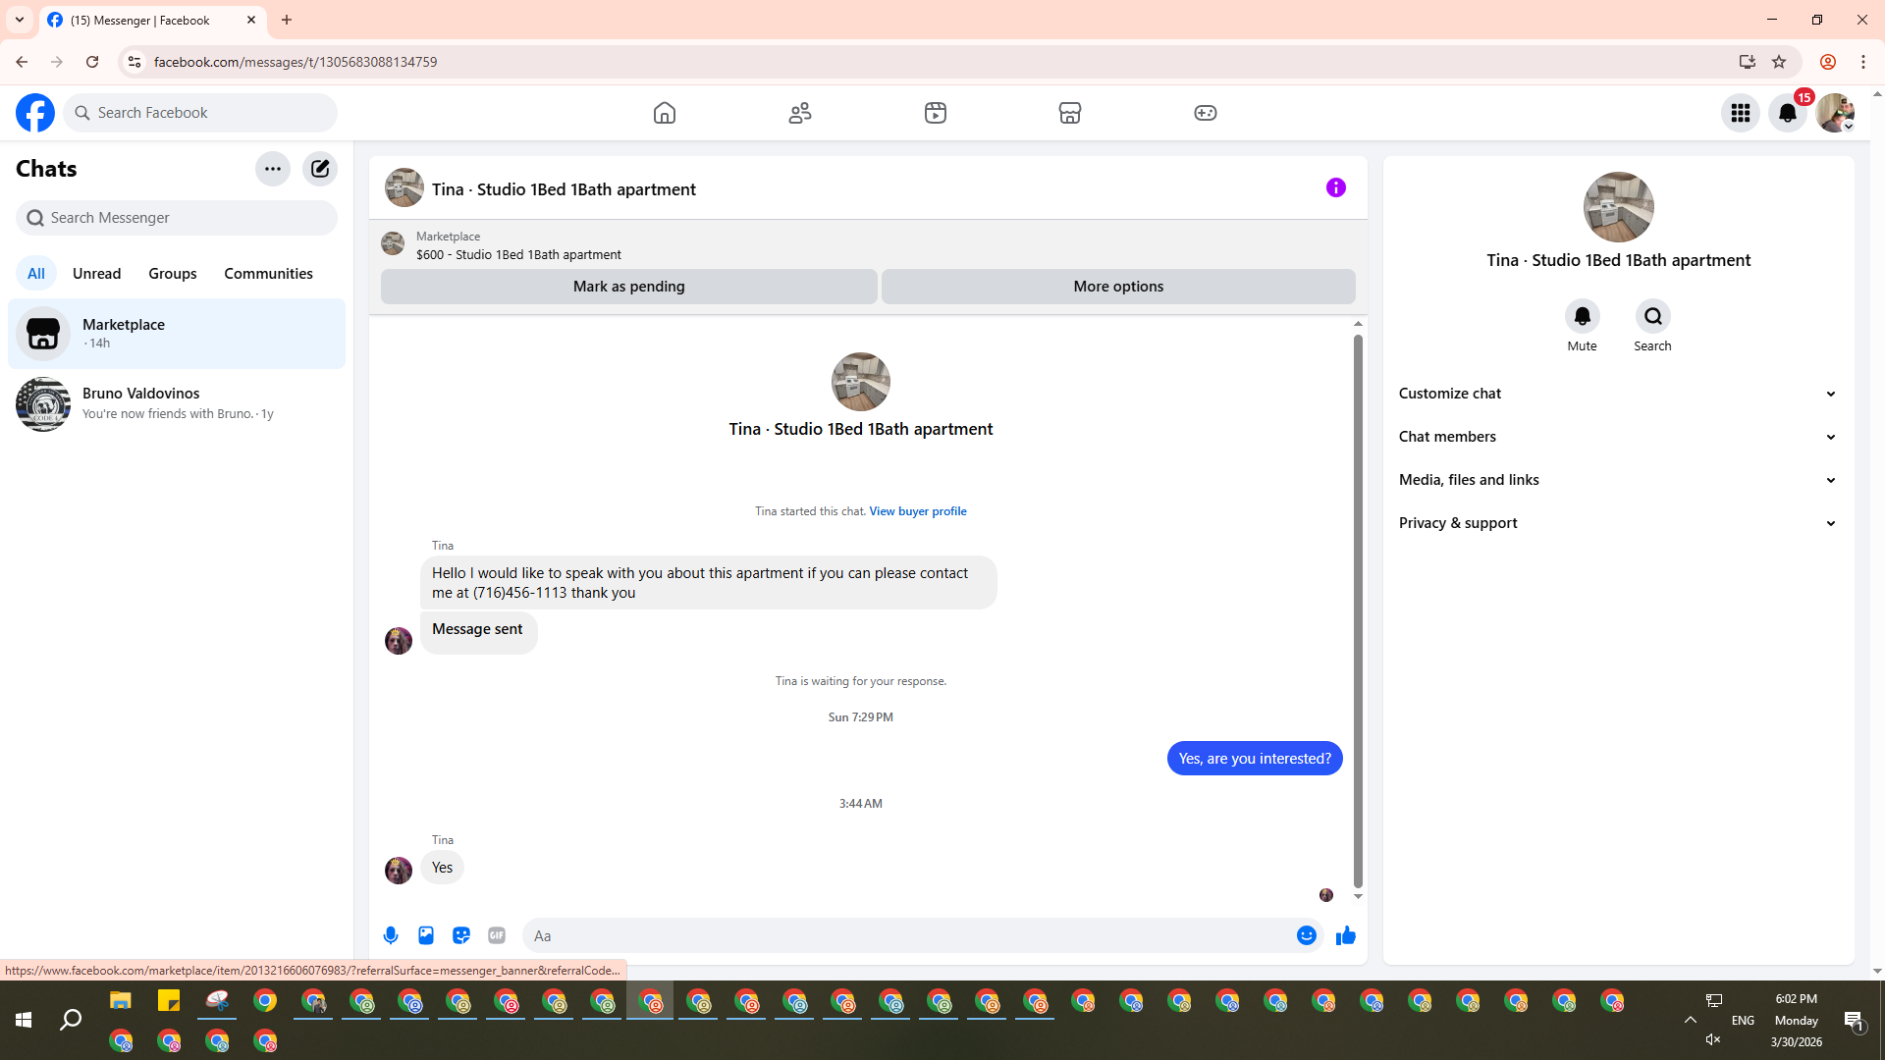Toggle the conversation information panel icon

click(1336, 187)
